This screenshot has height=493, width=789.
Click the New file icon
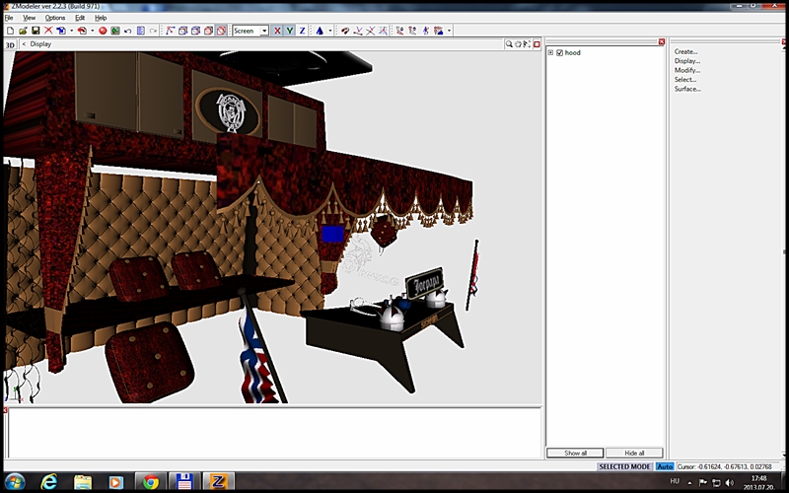[11, 31]
